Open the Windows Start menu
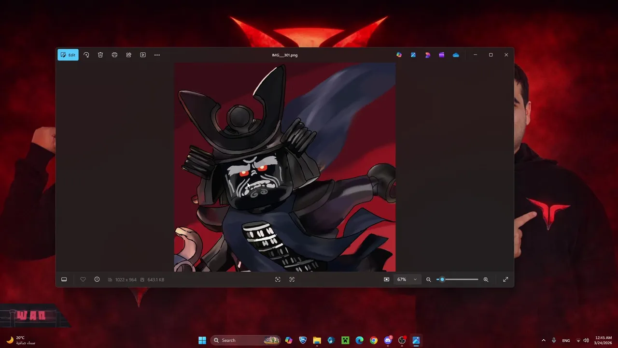This screenshot has width=618, height=348. [x=202, y=340]
